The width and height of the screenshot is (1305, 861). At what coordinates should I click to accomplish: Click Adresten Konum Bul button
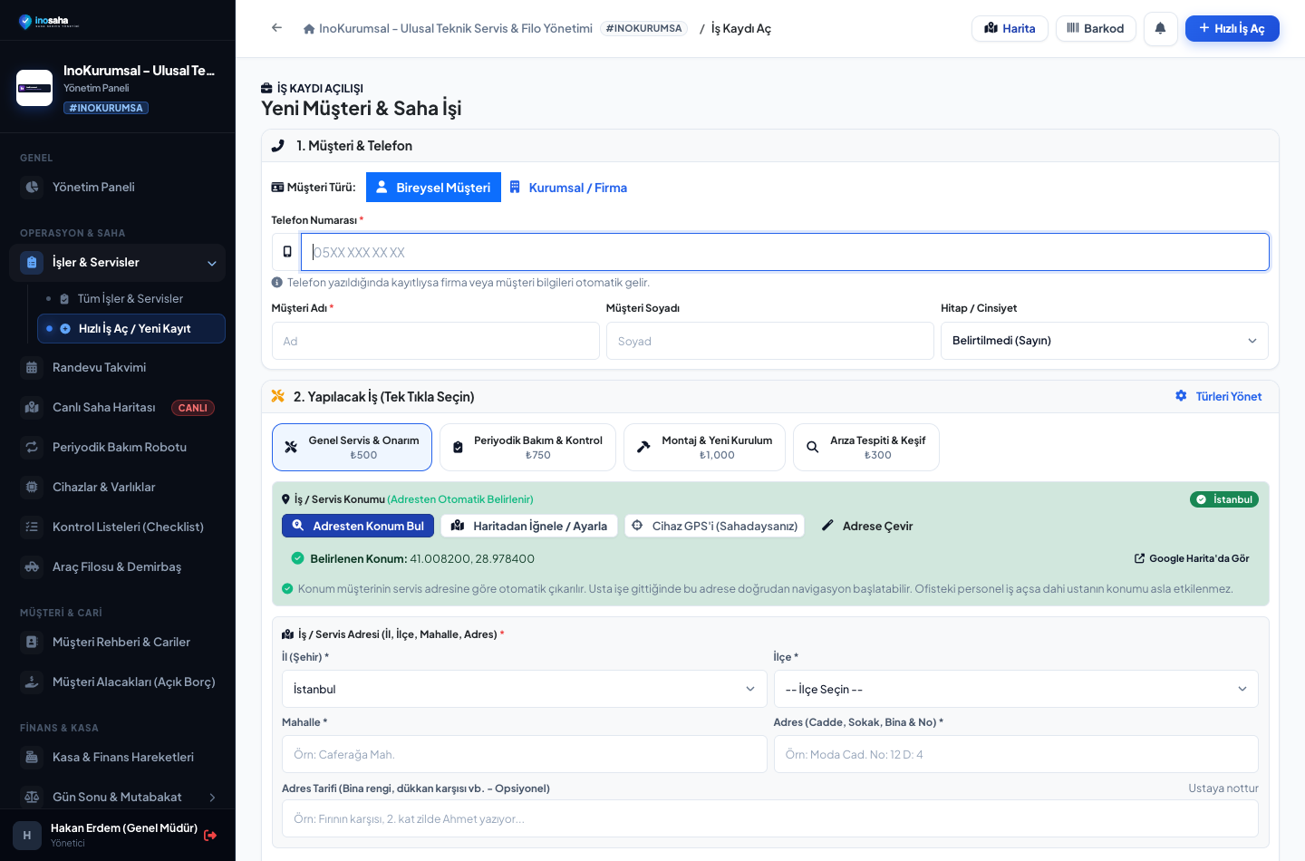[x=358, y=526]
